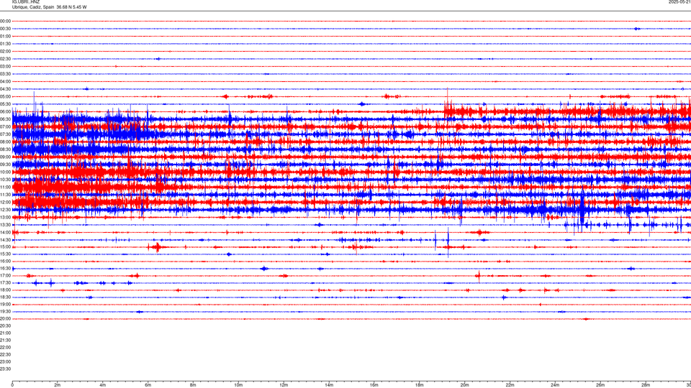Select the '22m' x-axis label
The height and width of the screenshot is (388, 691).
(510, 385)
